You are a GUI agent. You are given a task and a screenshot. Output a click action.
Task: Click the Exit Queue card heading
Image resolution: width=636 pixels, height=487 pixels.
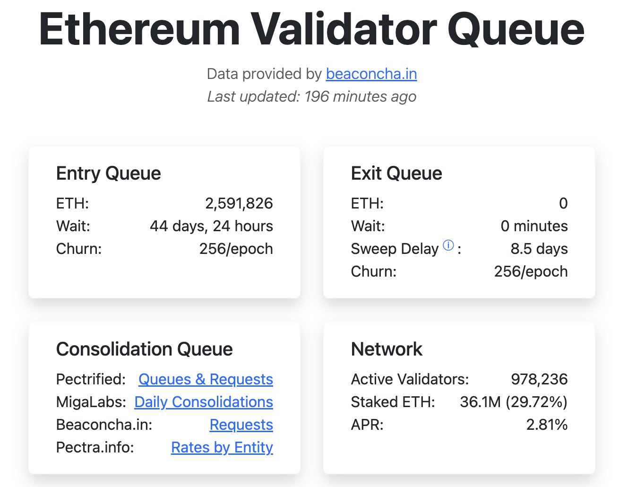click(x=396, y=174)
